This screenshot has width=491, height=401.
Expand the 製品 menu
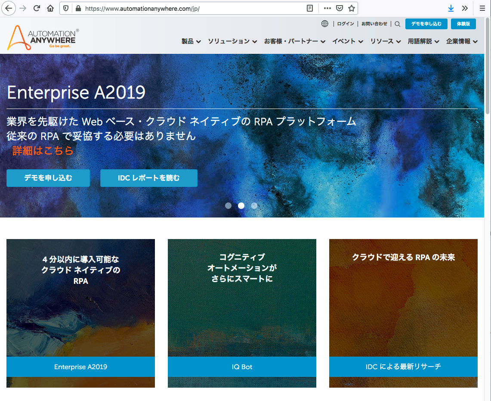tap(191, 41)
